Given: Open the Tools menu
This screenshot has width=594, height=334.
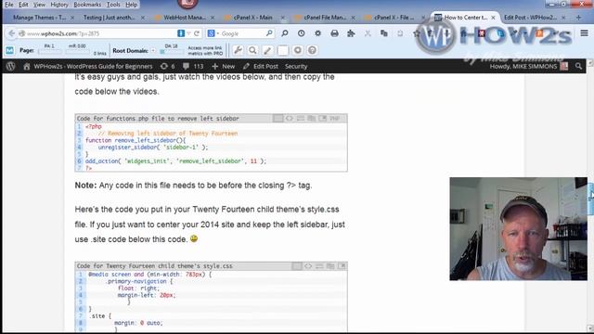Looking at the screenshot, I should tap(113, 5).
